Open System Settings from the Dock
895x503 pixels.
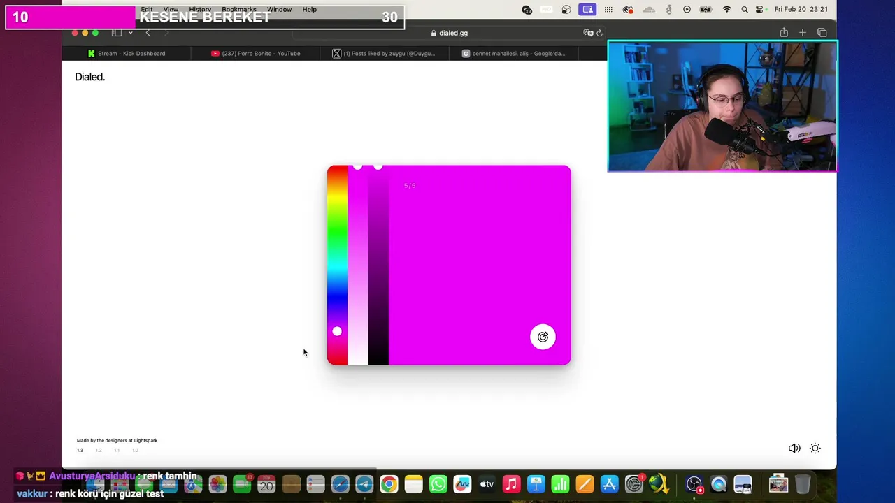[x=633, y=484]
